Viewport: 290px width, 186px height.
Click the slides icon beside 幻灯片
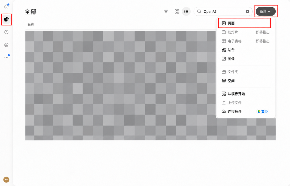pos(224,32)
